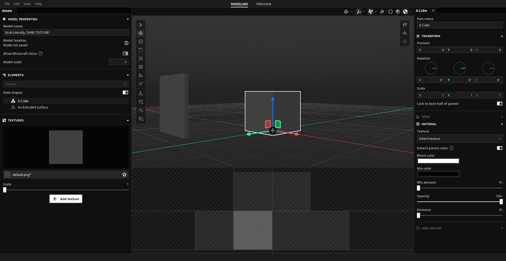Activate the Move tool in viewport toolbar

tap(141, 33)
